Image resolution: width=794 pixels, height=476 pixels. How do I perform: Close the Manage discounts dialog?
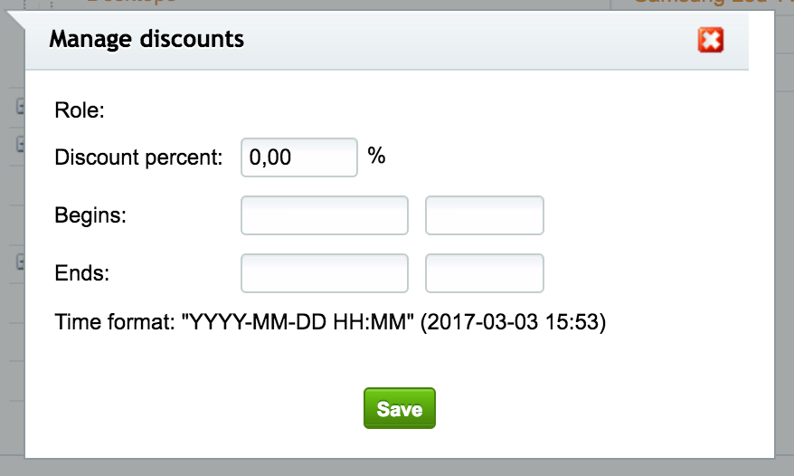(711, 40)
